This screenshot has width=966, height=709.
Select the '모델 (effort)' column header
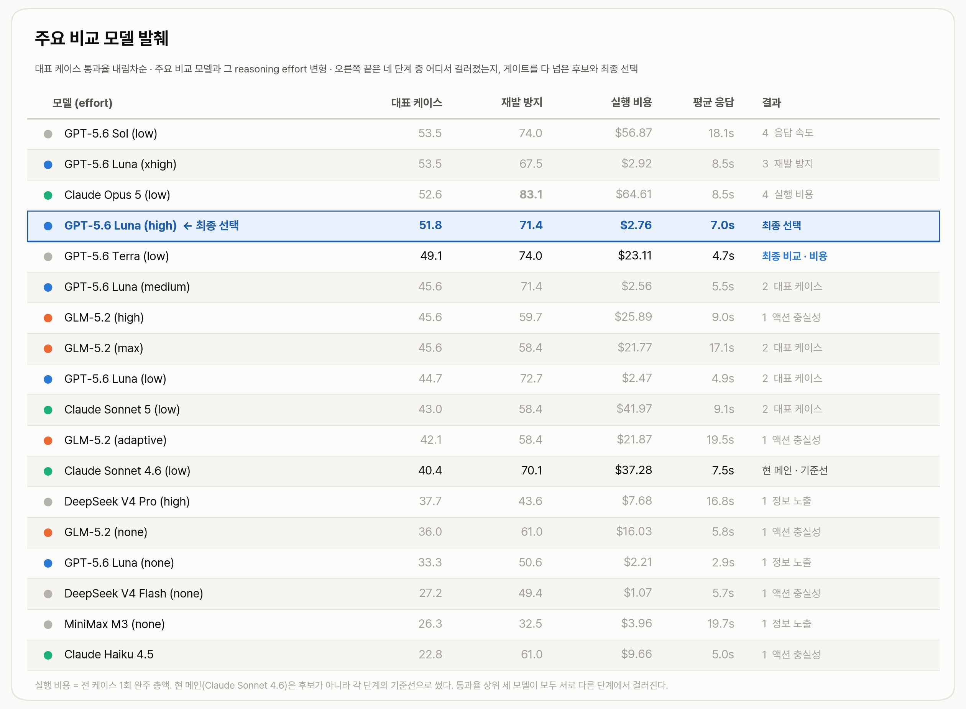[x=82, y=103]
